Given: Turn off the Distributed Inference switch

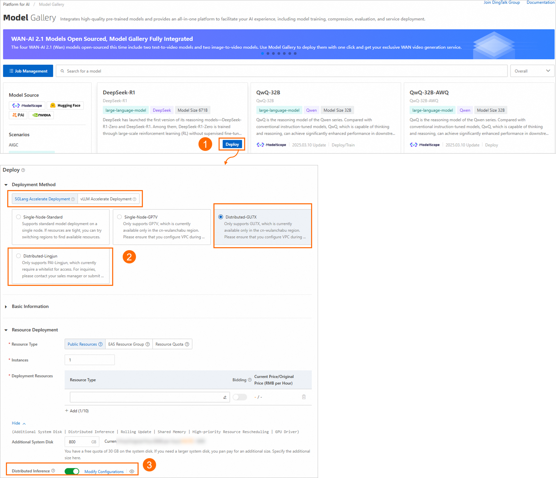Looking at the screenshot, I should [x=72, y=471].
